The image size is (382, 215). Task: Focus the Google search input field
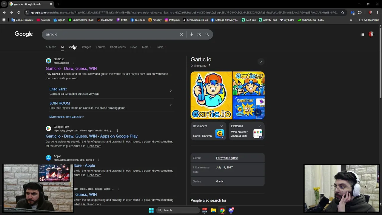(x=110, y=34)
